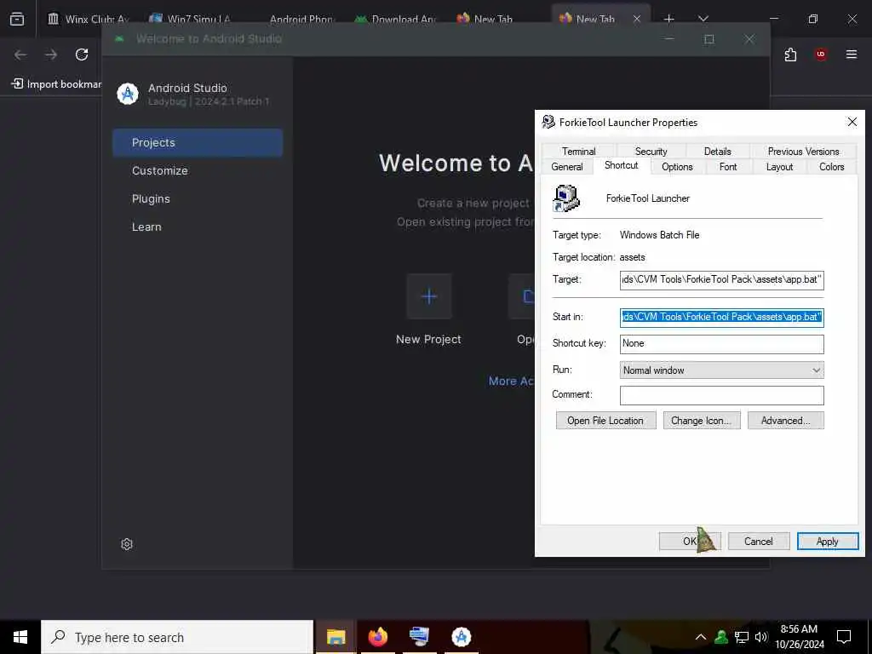Click the Open File Location button
Screen dimensions: 872x654
tap(605, 421)
